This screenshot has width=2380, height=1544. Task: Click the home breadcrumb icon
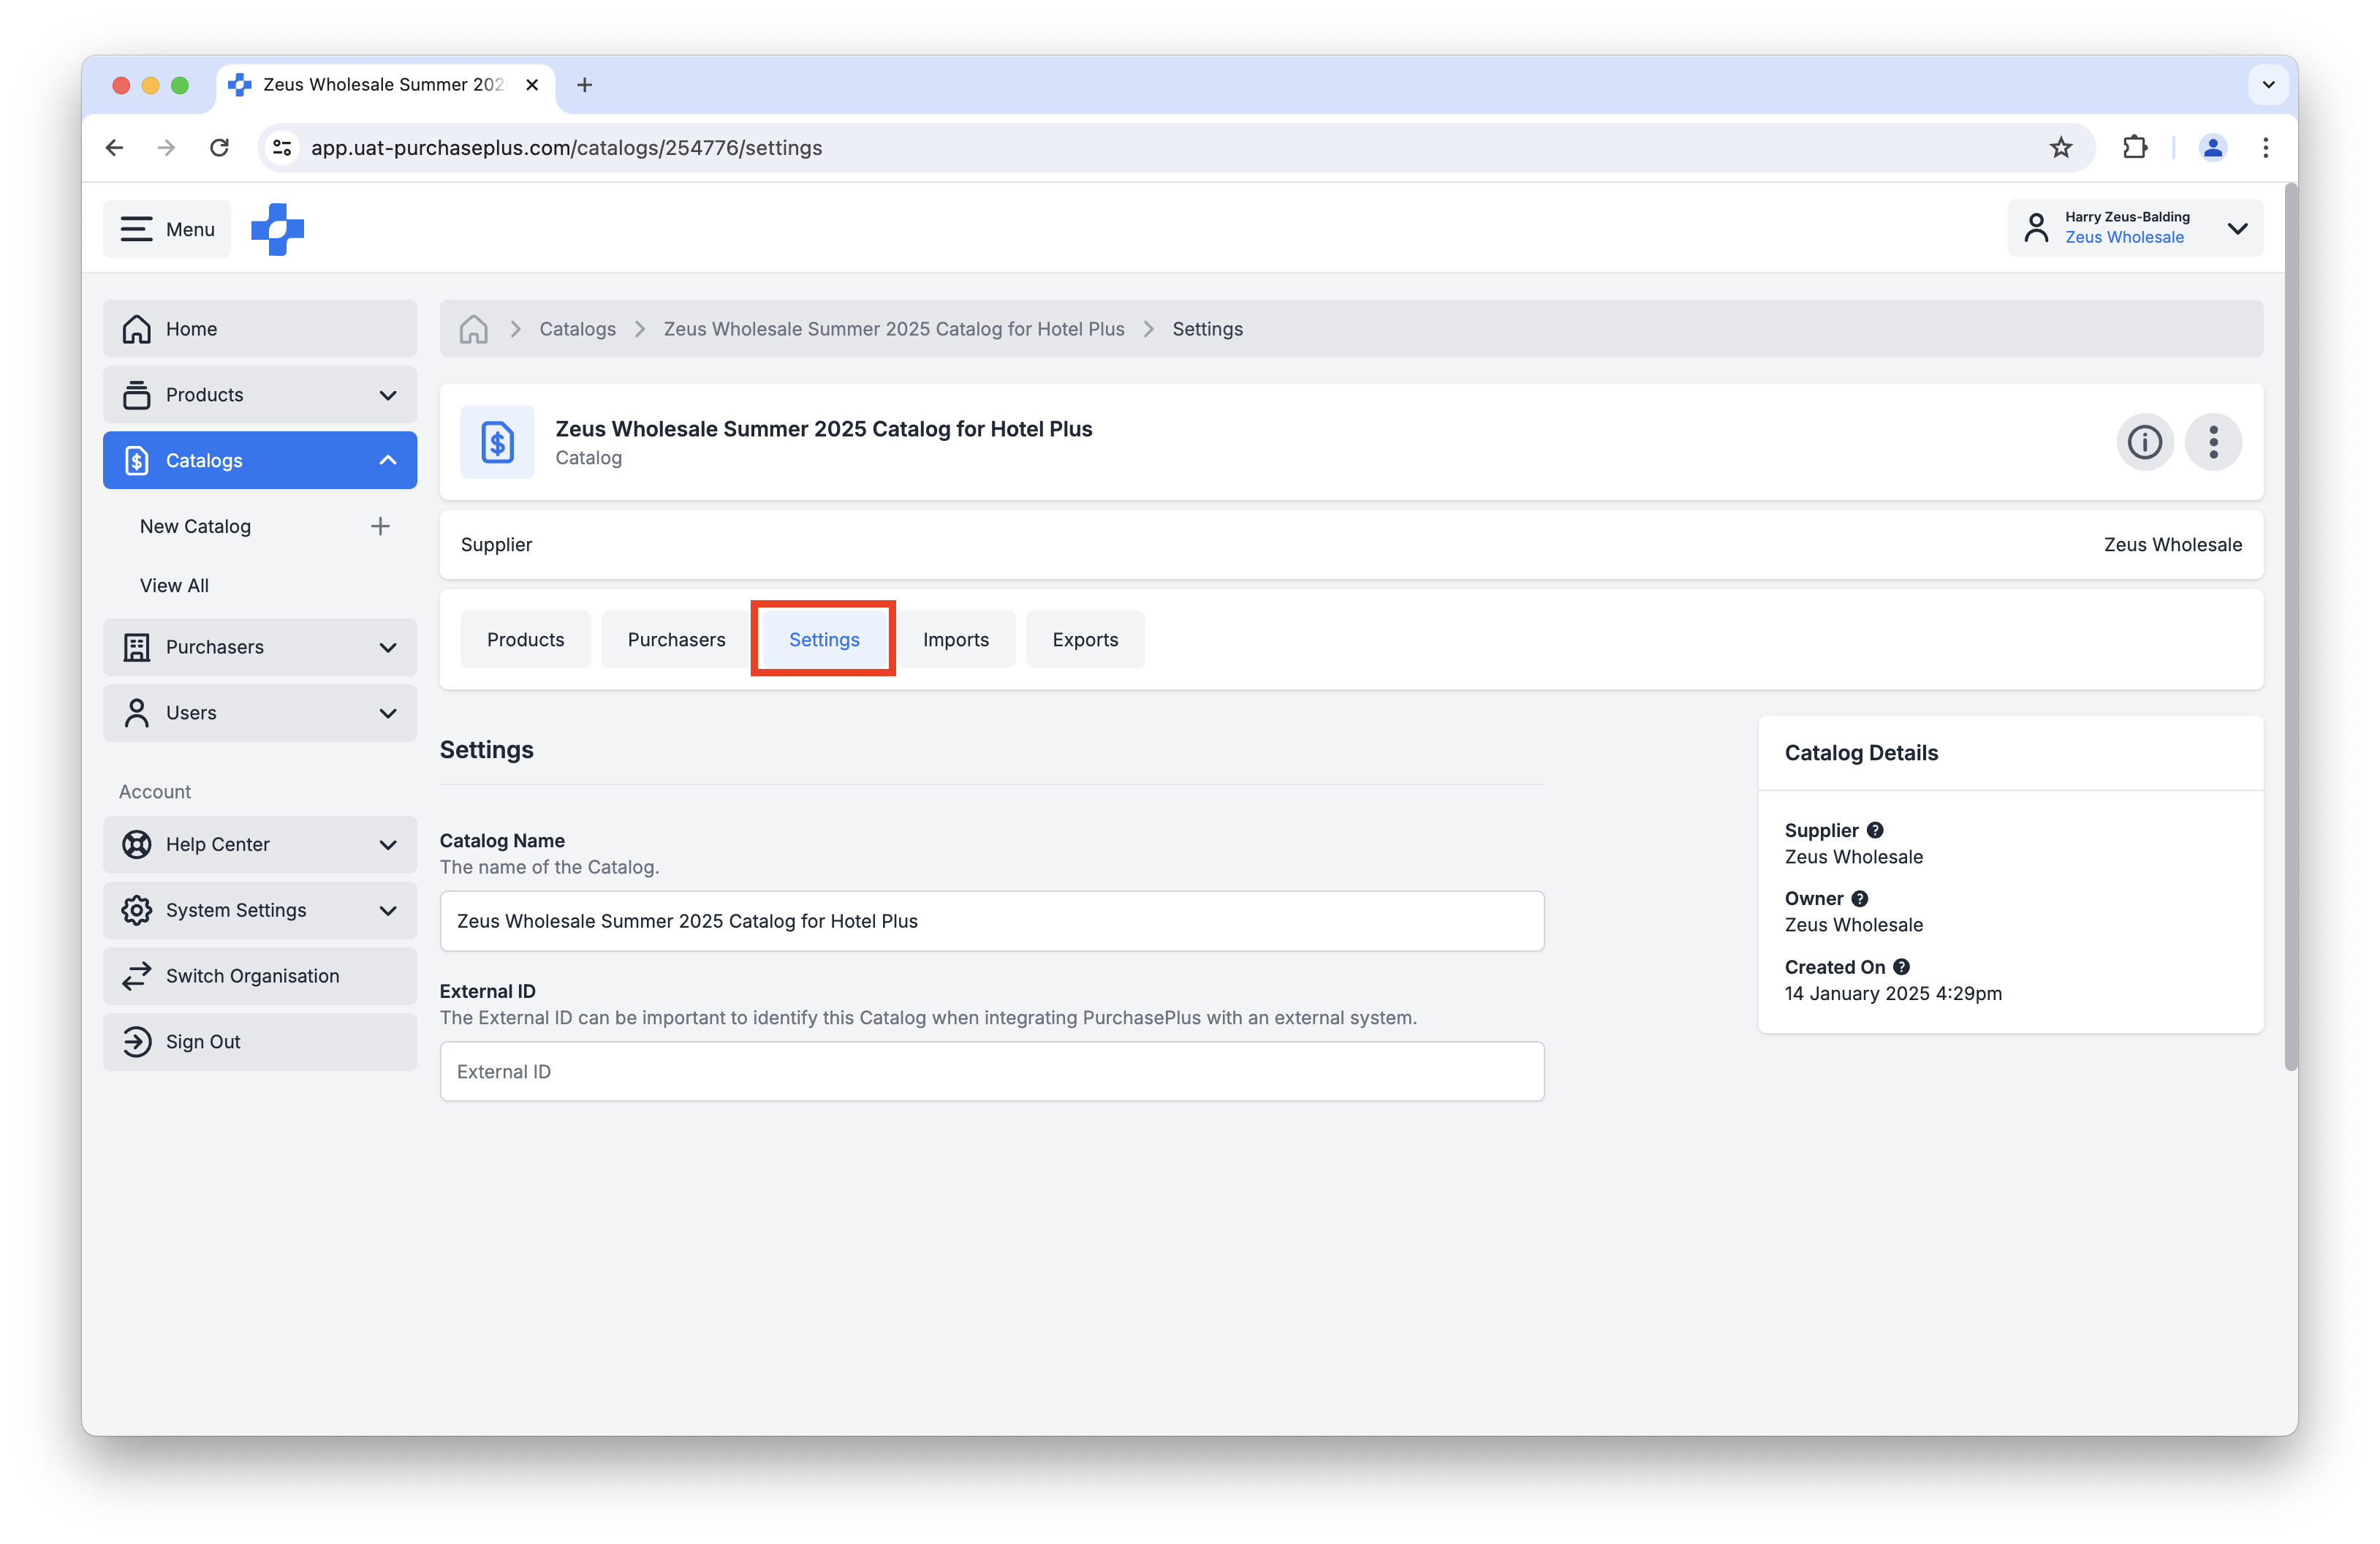tap(473, 328)
